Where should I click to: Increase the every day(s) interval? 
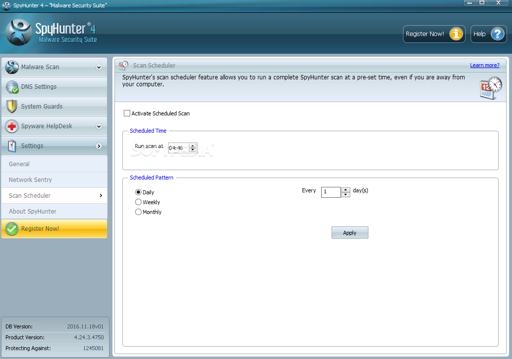pyautogui.click(x=345, y=190)
